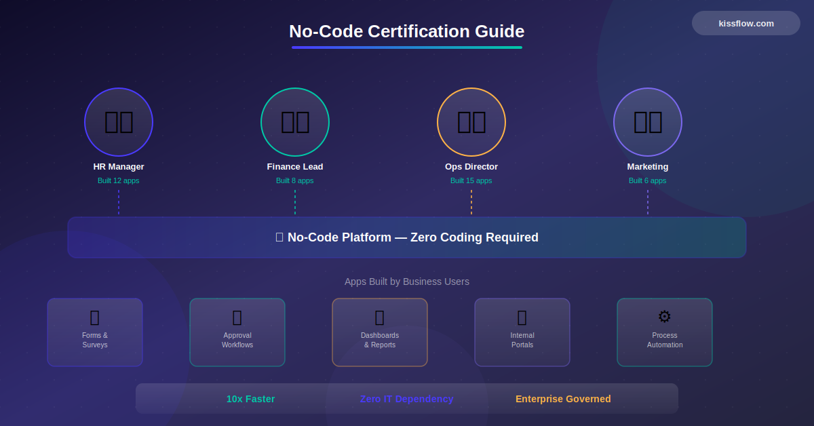
Task: Click the No-Code Platform banner
Action: (407, 237)
